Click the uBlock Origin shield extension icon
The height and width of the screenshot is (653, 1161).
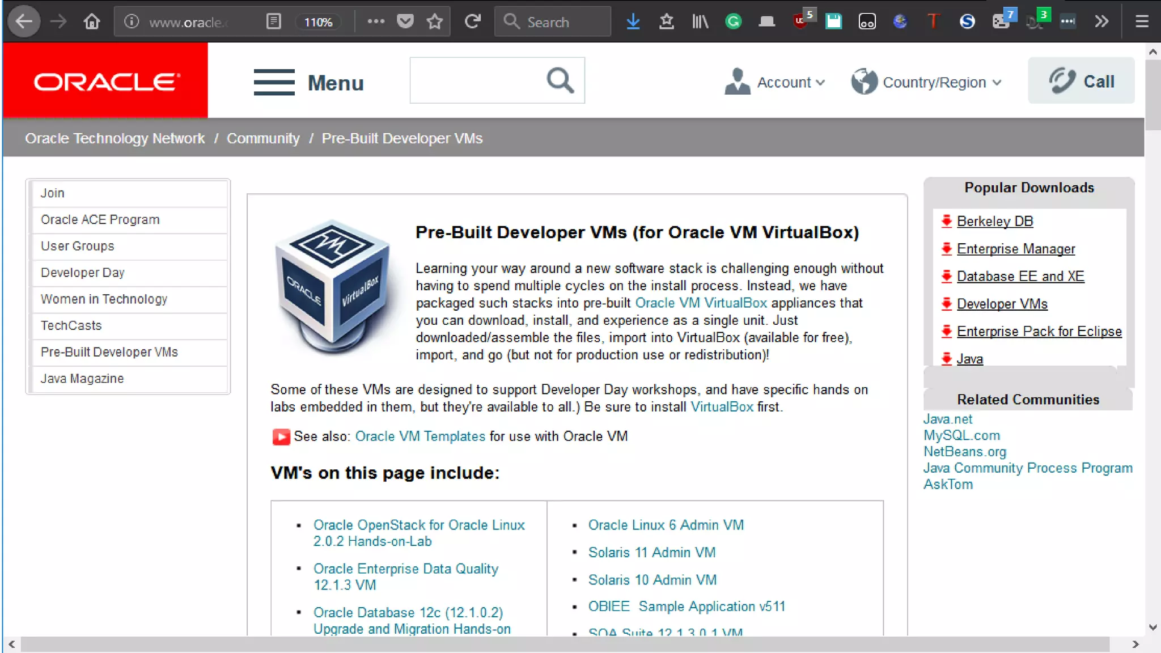tap(800, 22)
